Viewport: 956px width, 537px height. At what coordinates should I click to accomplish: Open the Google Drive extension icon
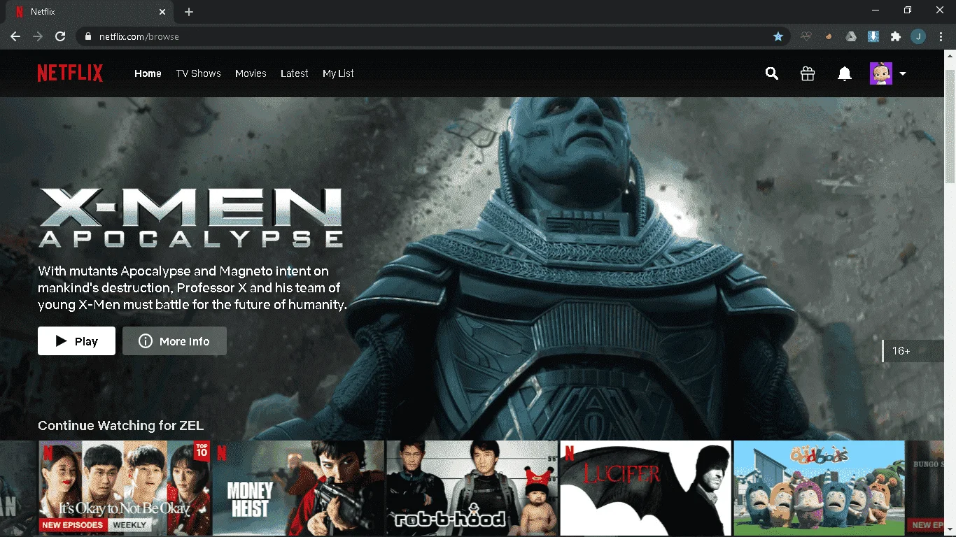tap(851, 36)
